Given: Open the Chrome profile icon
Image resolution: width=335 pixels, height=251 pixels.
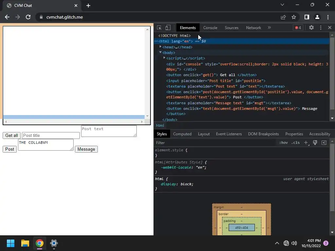Looking at the screenshot, I should pos(317,17).
